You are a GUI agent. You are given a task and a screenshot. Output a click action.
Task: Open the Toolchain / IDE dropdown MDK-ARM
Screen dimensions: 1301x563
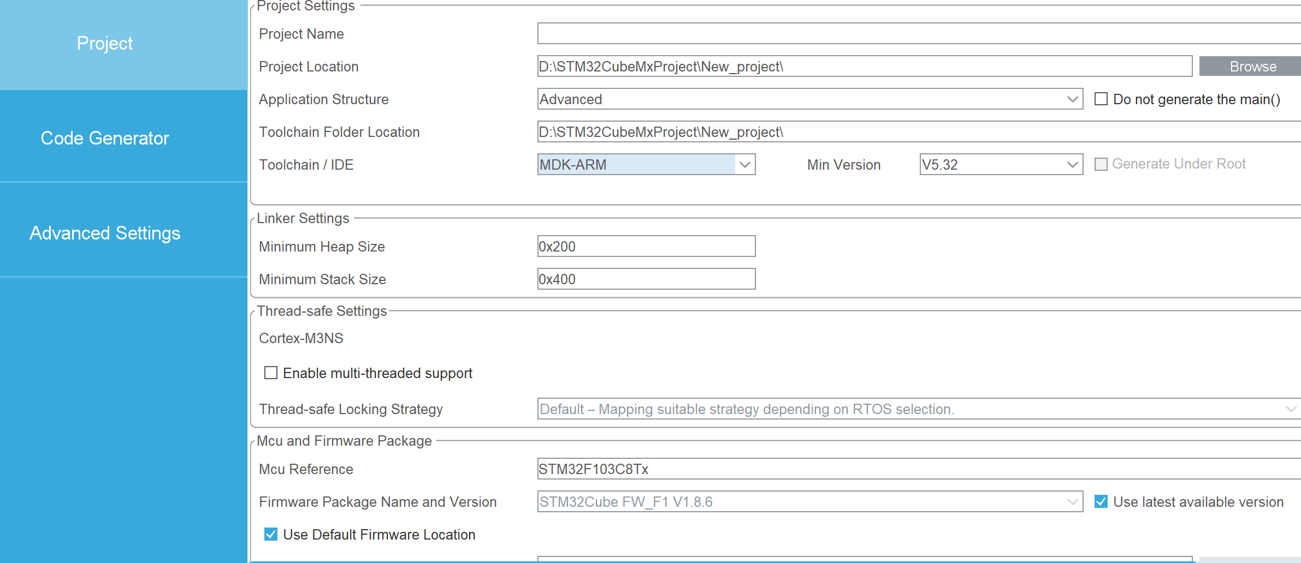click(646, 164)
